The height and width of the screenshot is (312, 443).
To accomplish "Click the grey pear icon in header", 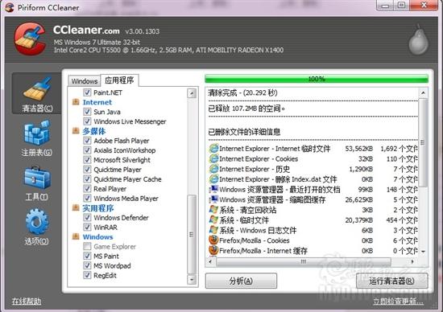I will 418,39.
